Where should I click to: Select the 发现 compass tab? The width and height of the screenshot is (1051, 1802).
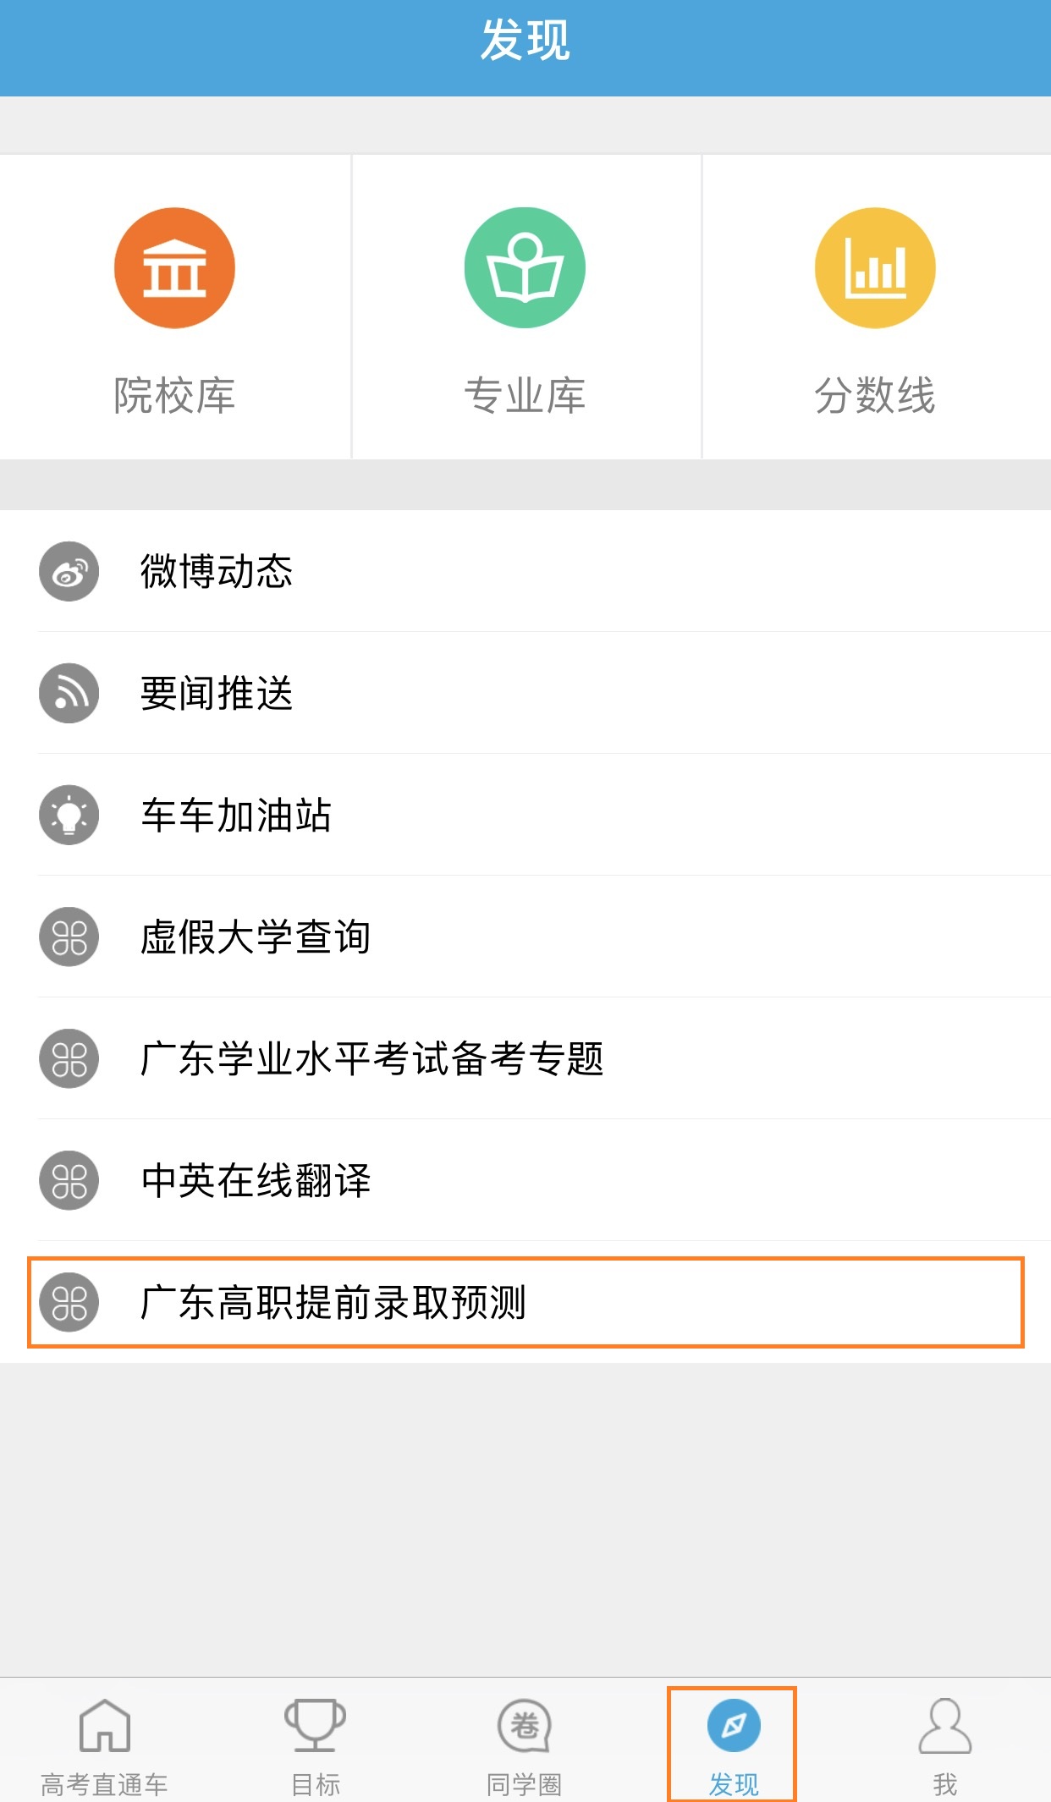tap(733, 1744)
